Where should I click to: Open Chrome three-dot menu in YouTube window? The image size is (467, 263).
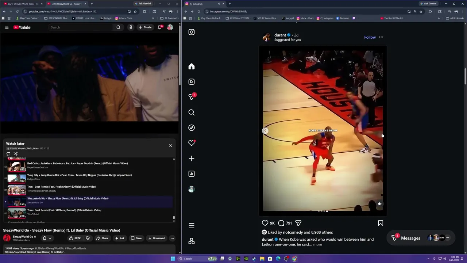pos(177,11)
